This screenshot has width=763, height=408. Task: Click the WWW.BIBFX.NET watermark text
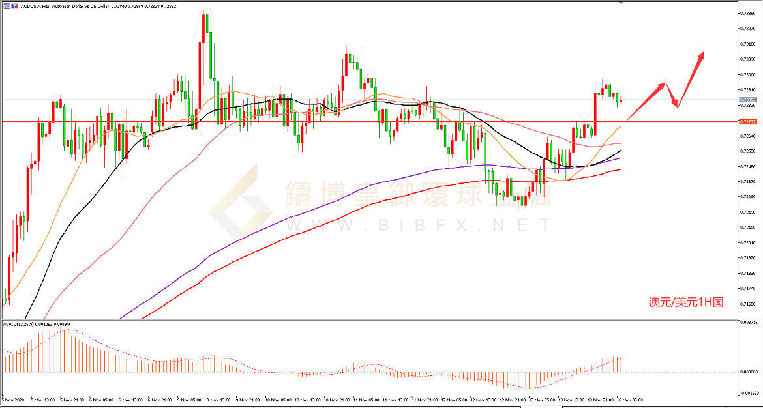[417, 226]
